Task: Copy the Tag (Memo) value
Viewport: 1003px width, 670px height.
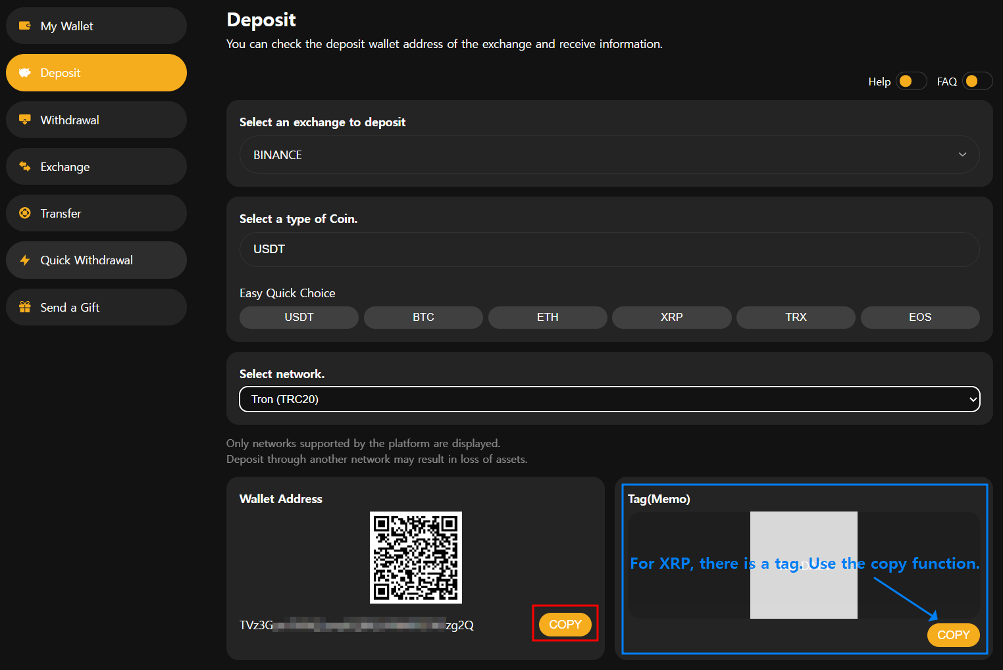Action: 953,634
